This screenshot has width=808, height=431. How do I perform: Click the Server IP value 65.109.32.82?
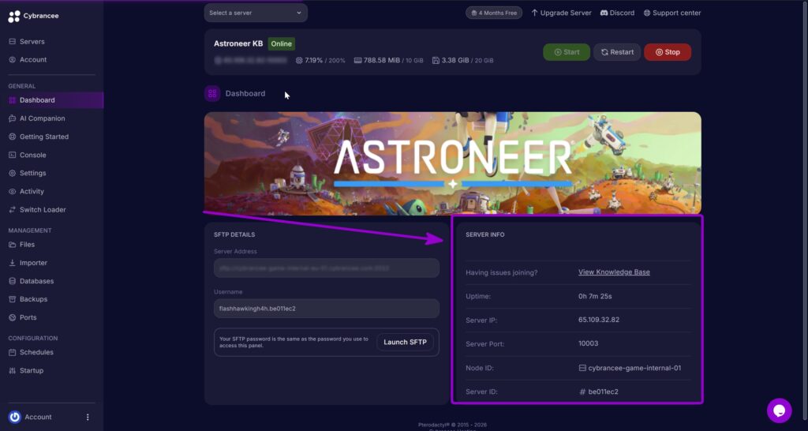[x=599, y=320]
